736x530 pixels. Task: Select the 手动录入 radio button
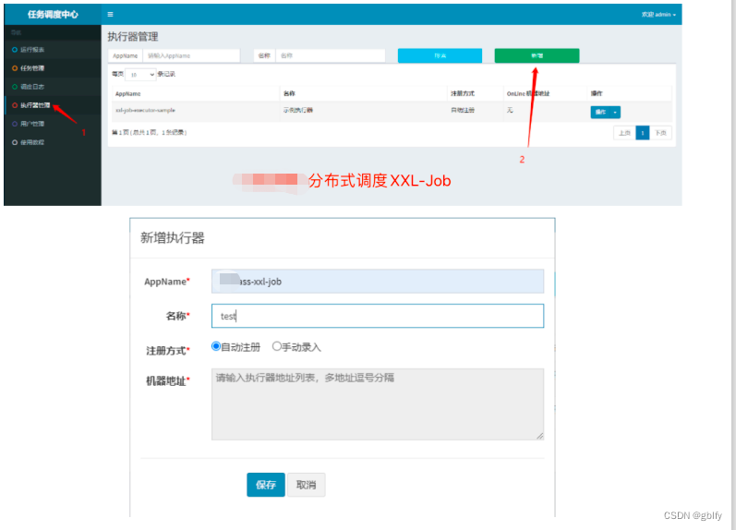pyautogui.click(x=276, y=346)
